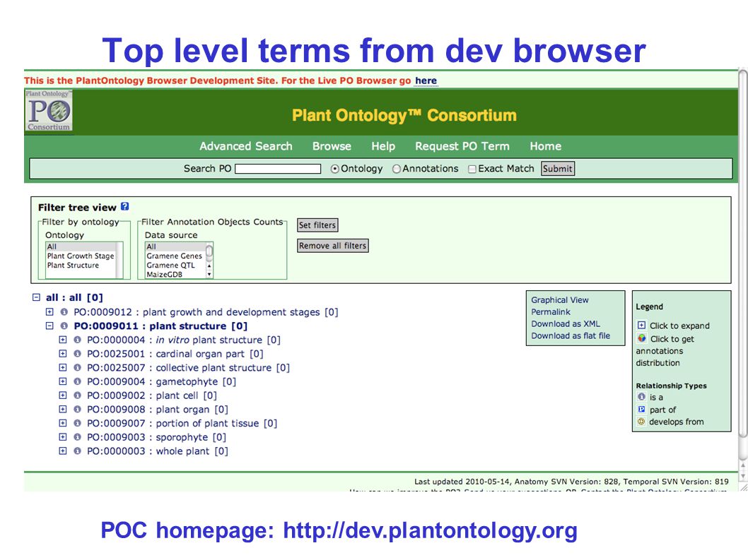Expand PO:0009012 plant growth and development stages
Image resolution: width=748 pixels, height=560 pixels.
(x=49, y=311)
